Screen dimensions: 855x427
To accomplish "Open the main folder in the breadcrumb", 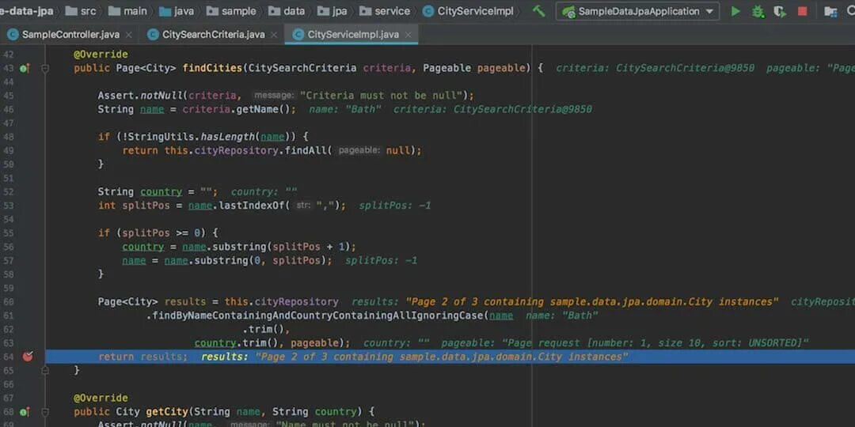I will 127,11.
